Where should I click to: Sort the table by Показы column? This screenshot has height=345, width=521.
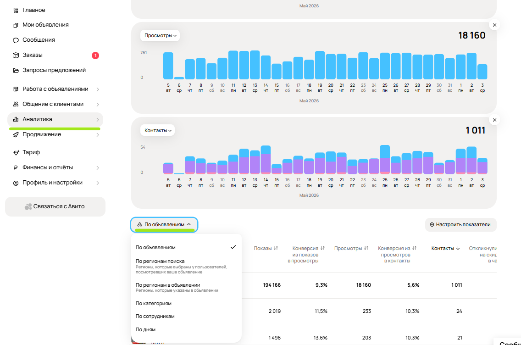(266, 248)
